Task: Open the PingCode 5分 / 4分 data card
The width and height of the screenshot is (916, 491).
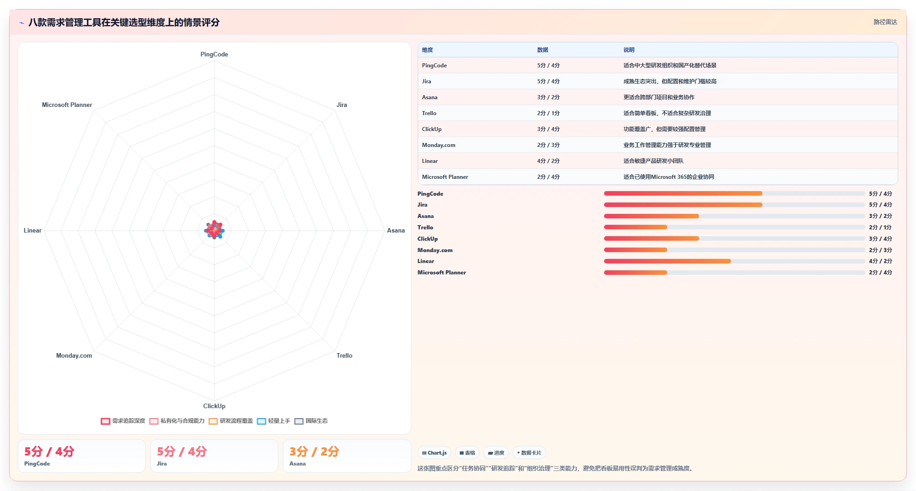Action: point(82,456)
